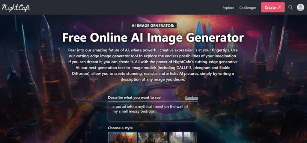Open search with the magnifying glass icon
The height and width of the screenshot is (143, 307).
pos(290,7)
